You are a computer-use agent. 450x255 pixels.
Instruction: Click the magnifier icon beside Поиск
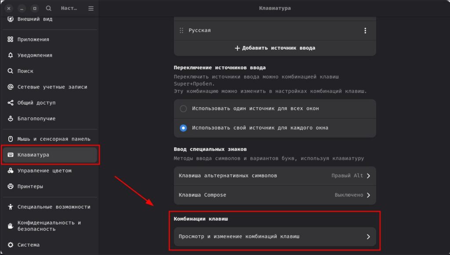tap(11, 71)
